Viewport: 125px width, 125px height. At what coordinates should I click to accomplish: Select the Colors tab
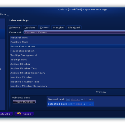coord(44,27)
